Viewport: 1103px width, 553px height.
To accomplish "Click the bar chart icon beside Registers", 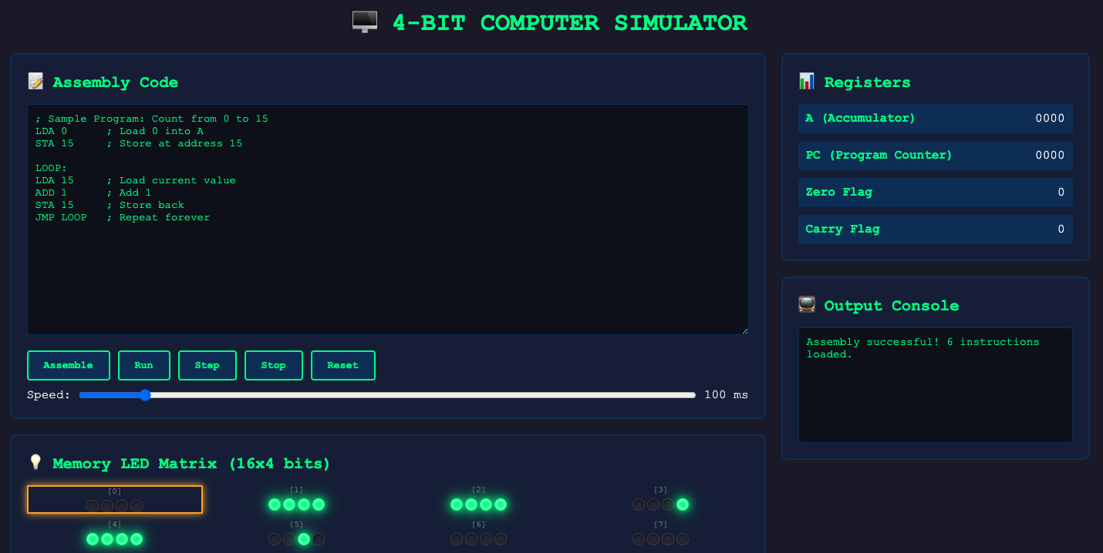I will point(807,82).
